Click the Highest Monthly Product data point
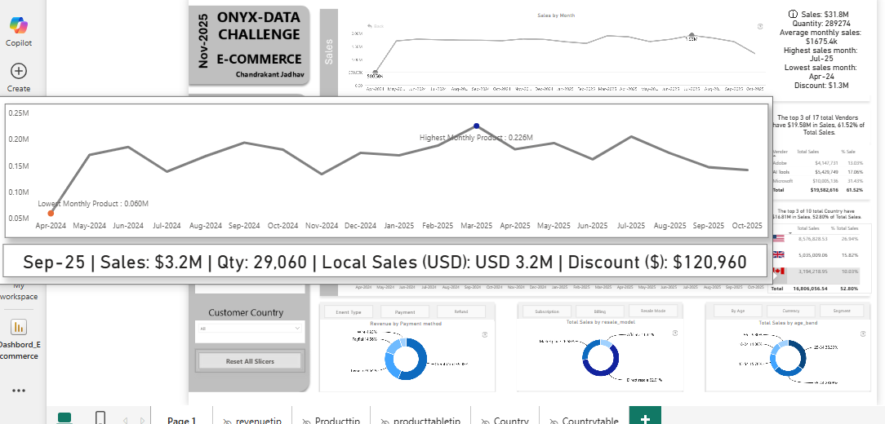The image size is (885, 424). point(476,126)
